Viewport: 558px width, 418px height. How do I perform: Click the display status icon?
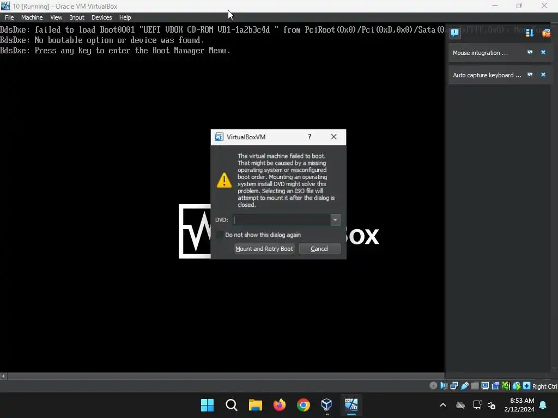tap(485, 386)
